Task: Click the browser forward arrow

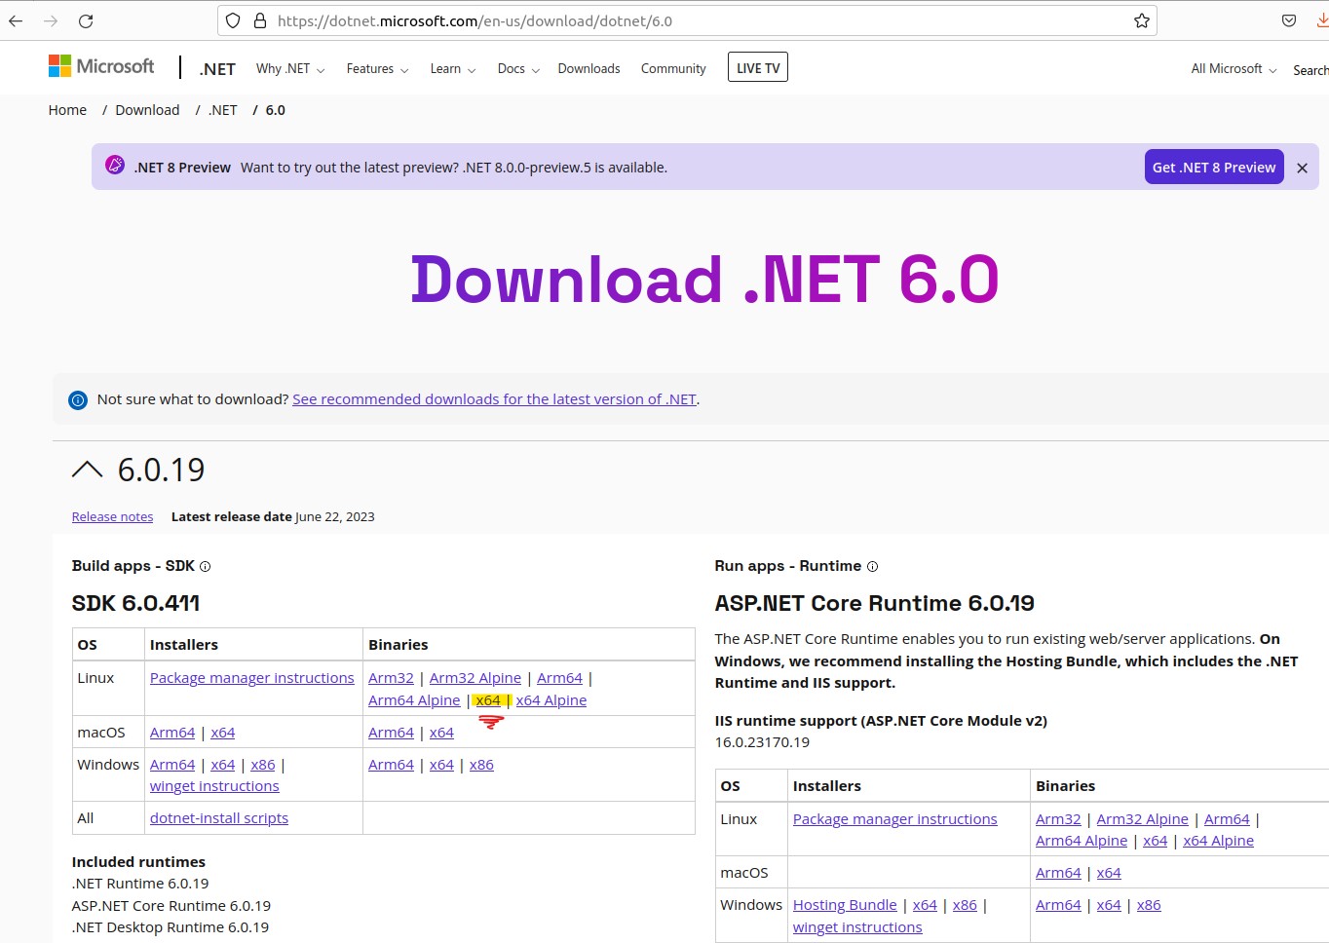Action: tap(51, 20)
